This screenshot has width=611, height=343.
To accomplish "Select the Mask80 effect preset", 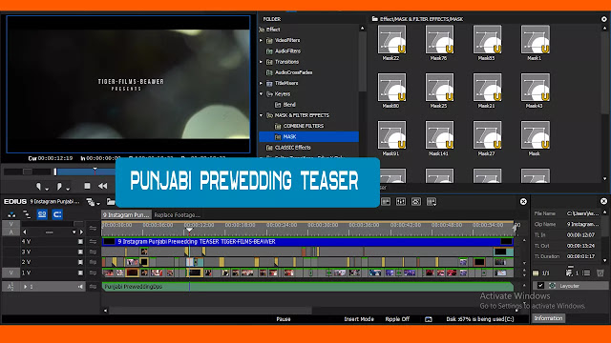I will pos(391,91).
